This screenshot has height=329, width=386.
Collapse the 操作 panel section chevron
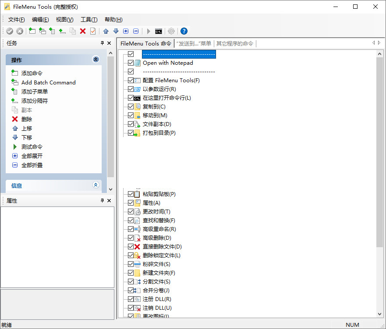96,60
